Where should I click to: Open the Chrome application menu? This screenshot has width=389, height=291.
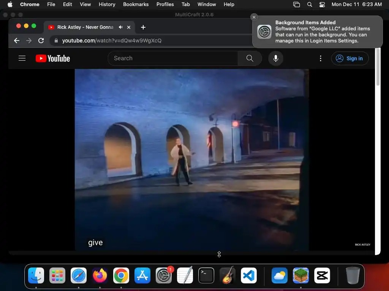coord(30,4)
